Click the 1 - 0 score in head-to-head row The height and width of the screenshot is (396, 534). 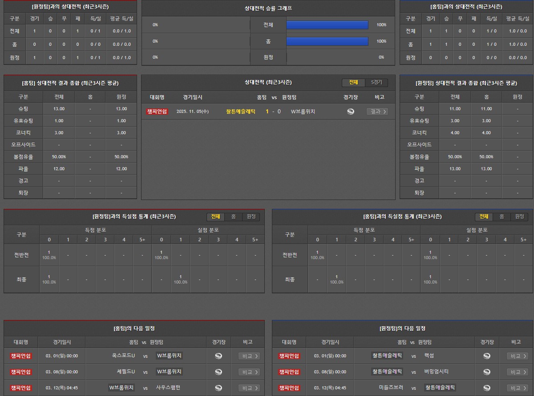(273, 112)
